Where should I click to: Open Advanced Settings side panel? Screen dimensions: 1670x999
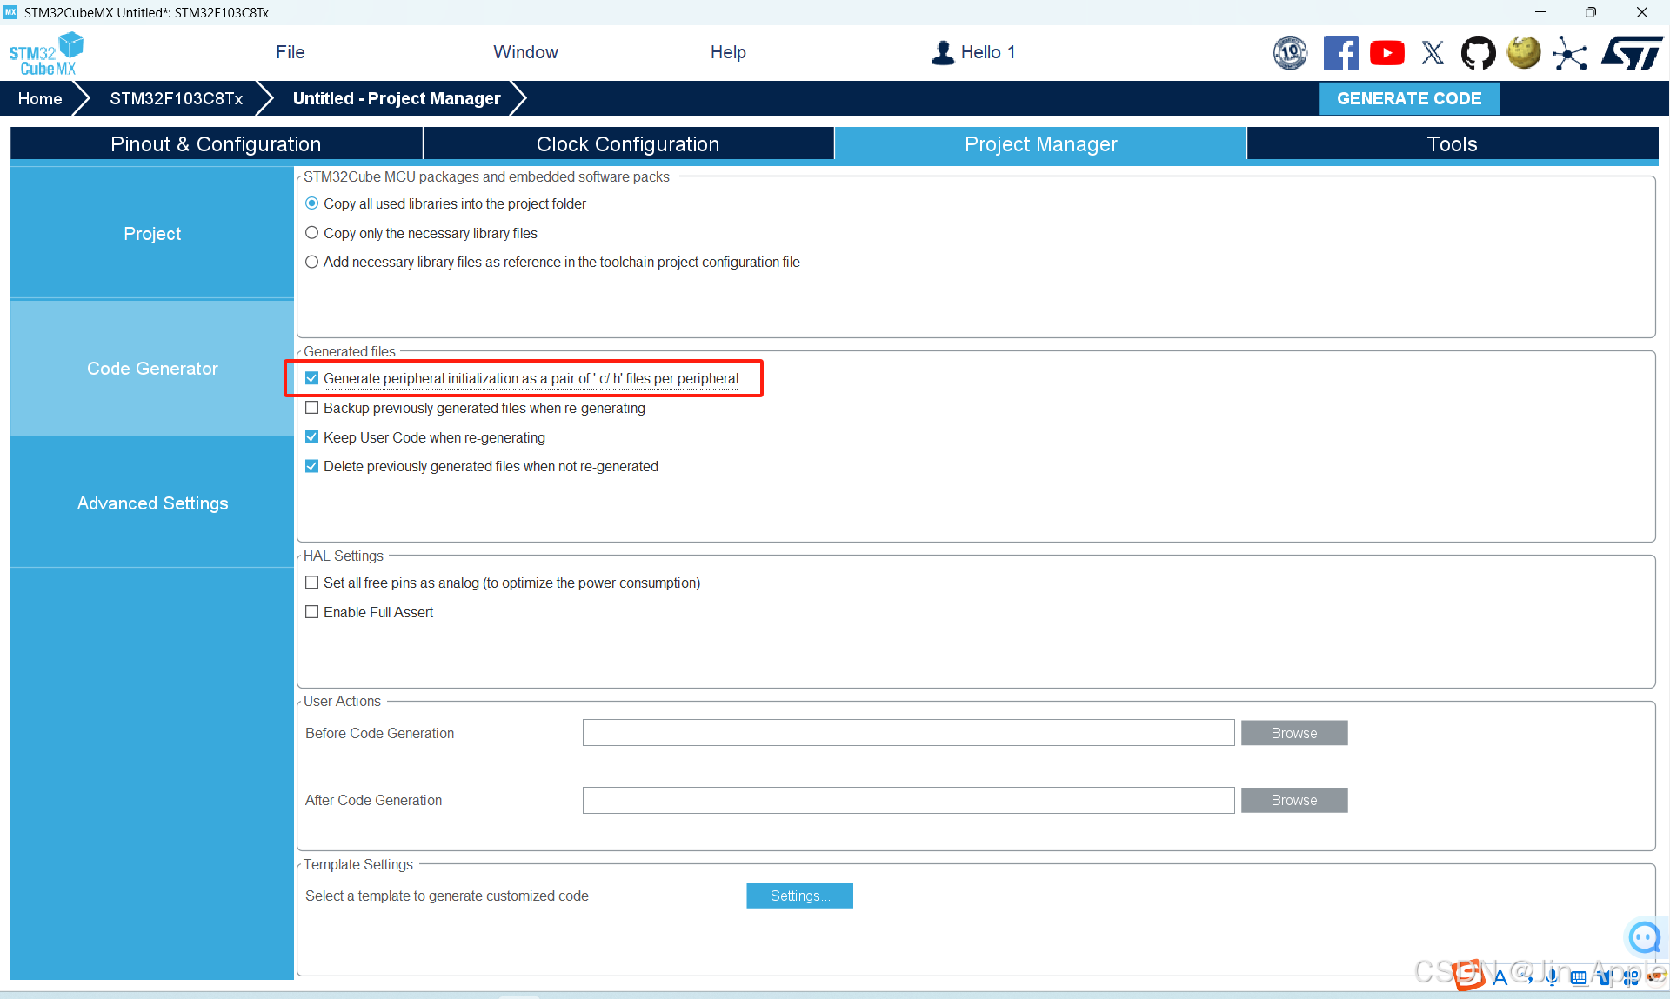click(152, 503)
